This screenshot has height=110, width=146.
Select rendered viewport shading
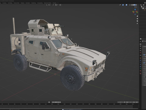[x=136, y=5]
